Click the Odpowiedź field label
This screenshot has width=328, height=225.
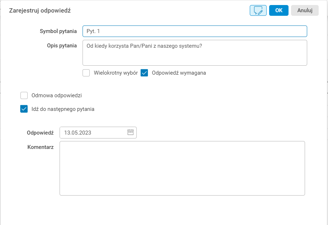click(40, 132)
